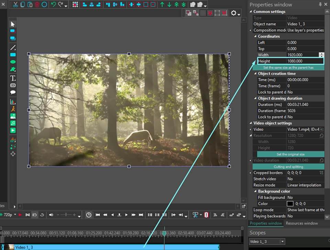
Task: Click the red trash Delete icon
Action: pyautogui.click(x=37, y=5)
